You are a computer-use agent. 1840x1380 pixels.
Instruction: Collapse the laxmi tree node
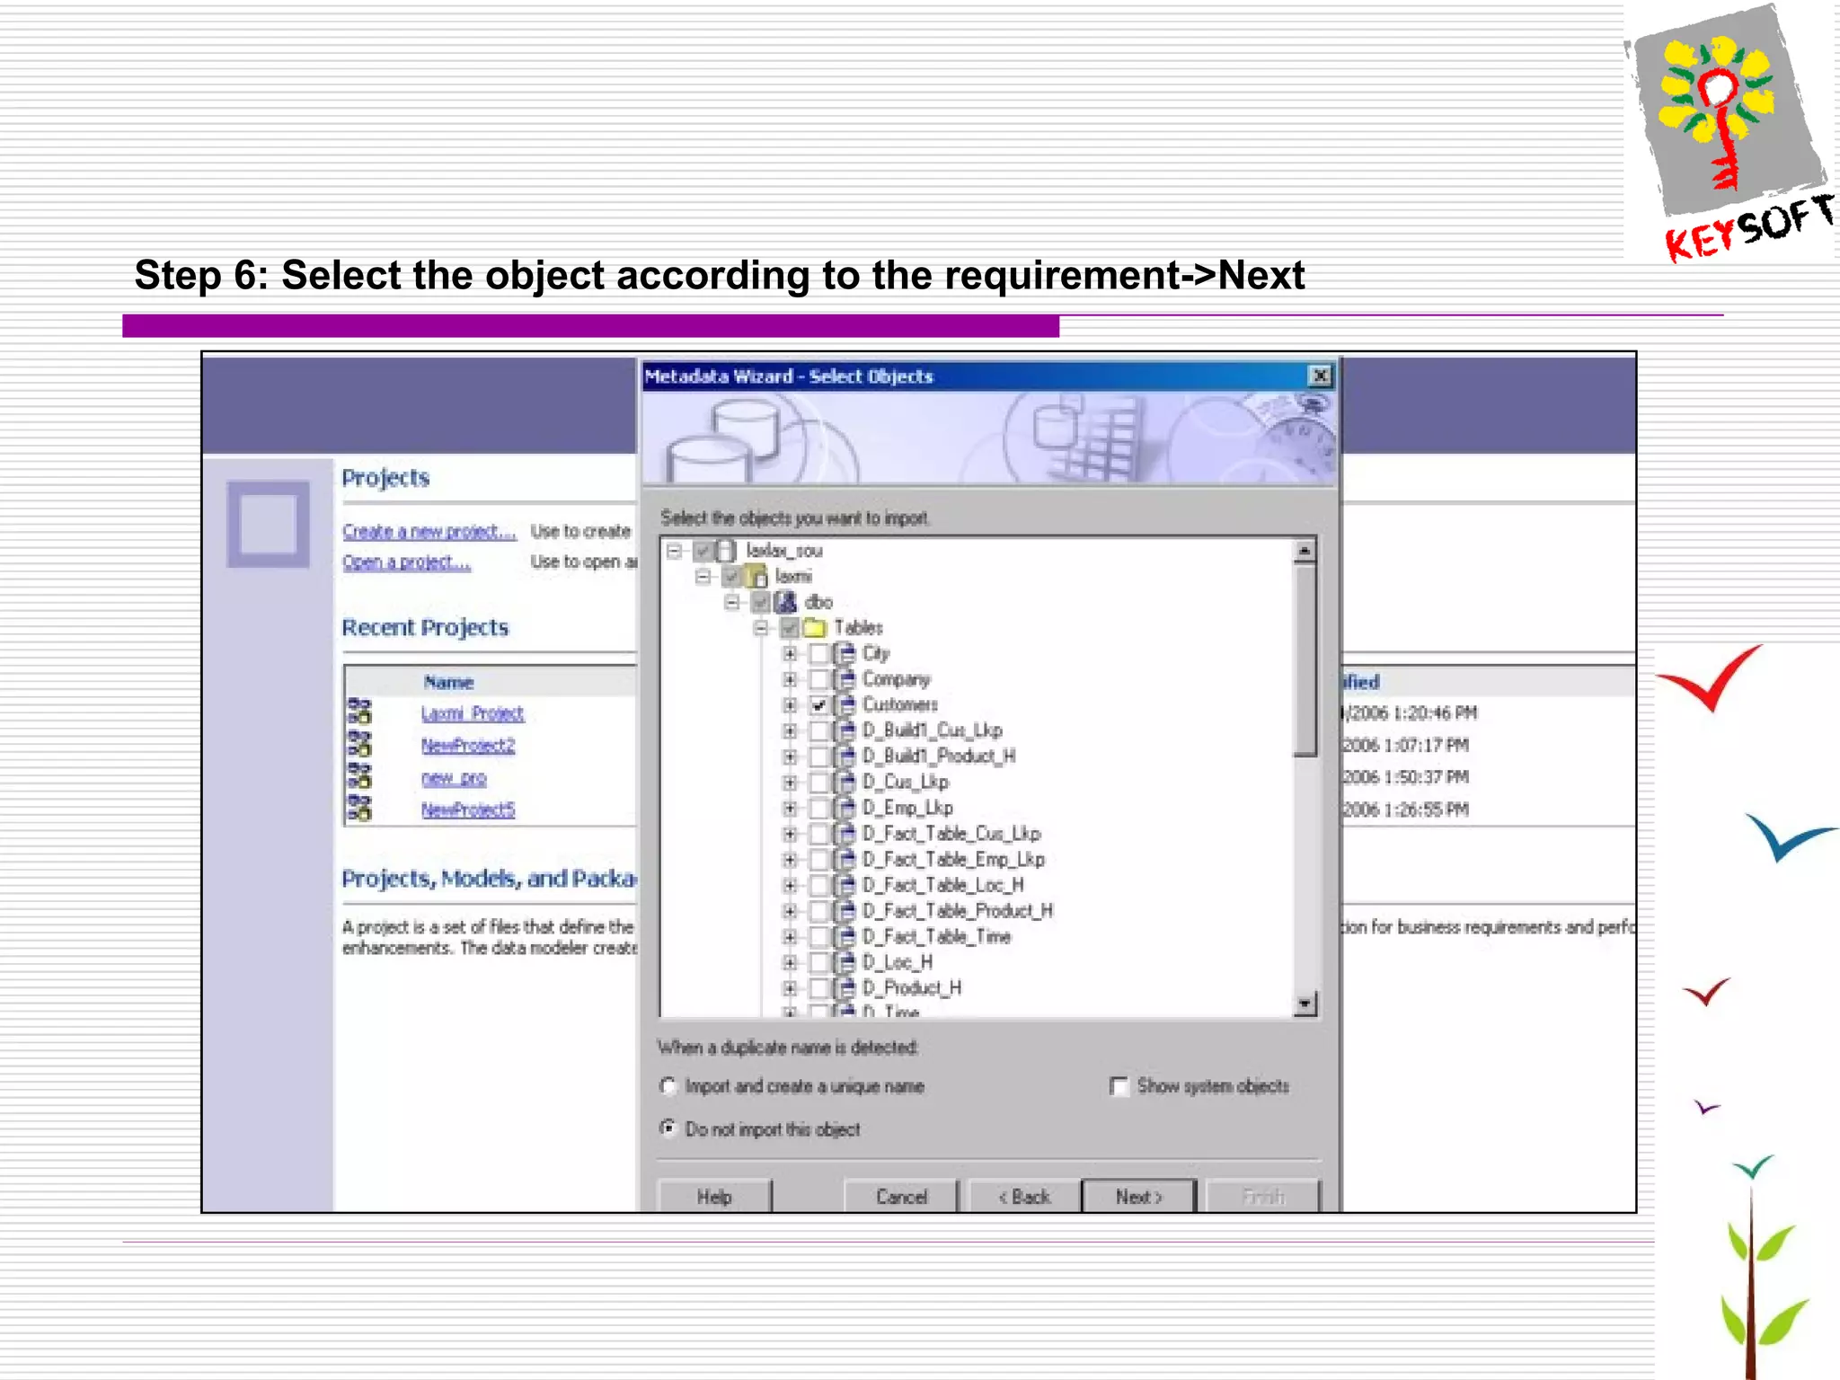click(703, 576)
